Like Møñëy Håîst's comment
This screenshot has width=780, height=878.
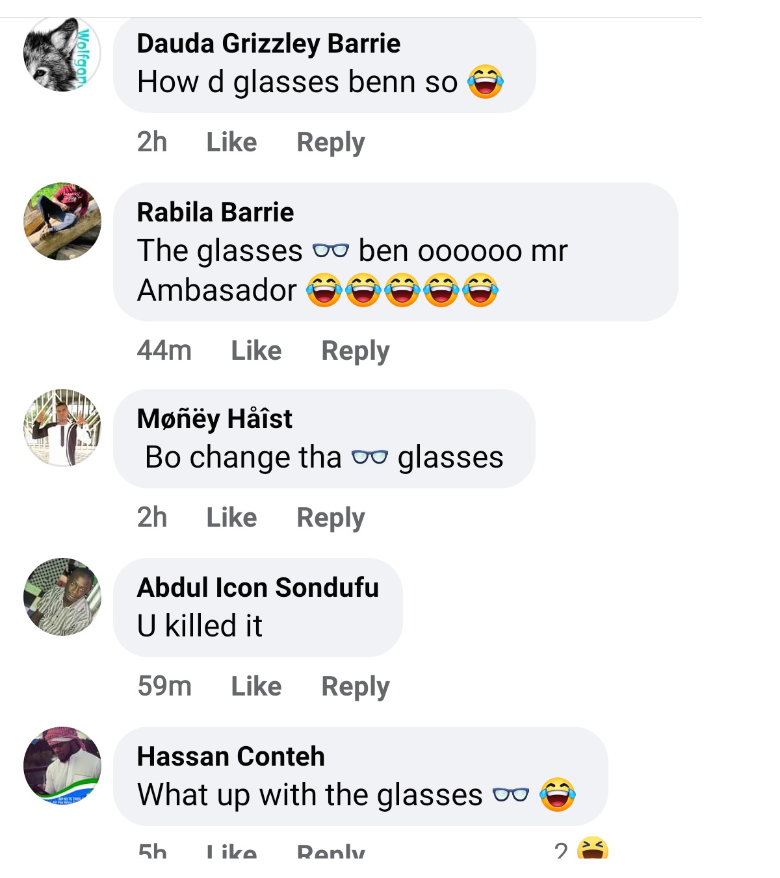pos(231,518)
